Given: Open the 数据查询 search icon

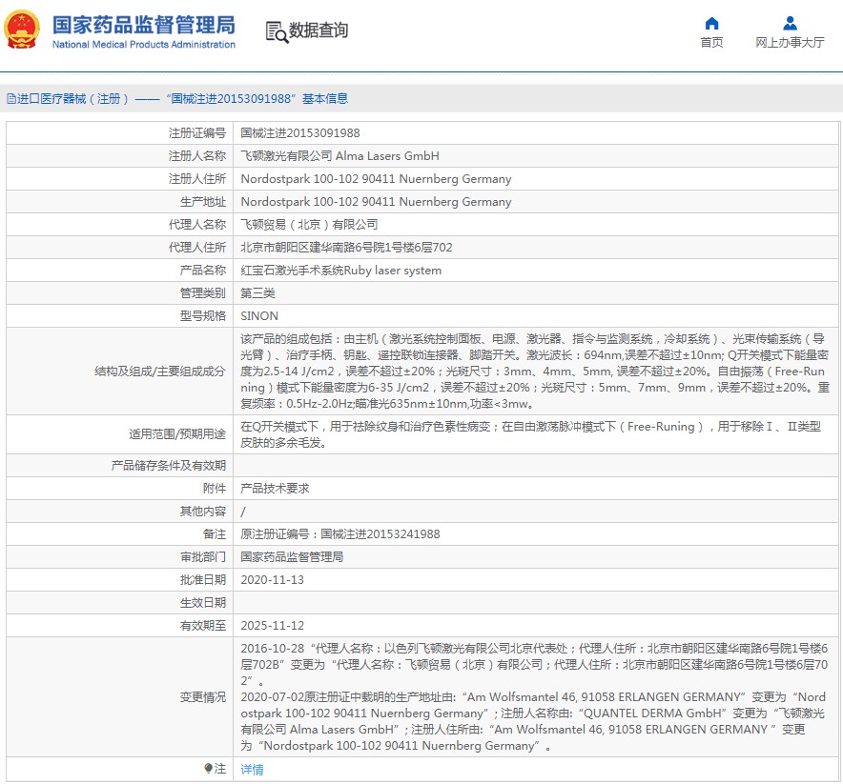Looking at the screenshot, I should pyautogui.click(x=277, y=31).
